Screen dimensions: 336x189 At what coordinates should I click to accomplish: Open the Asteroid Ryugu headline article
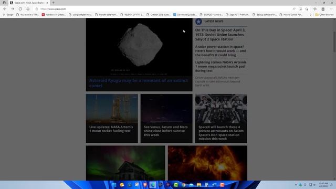point(139,83)
